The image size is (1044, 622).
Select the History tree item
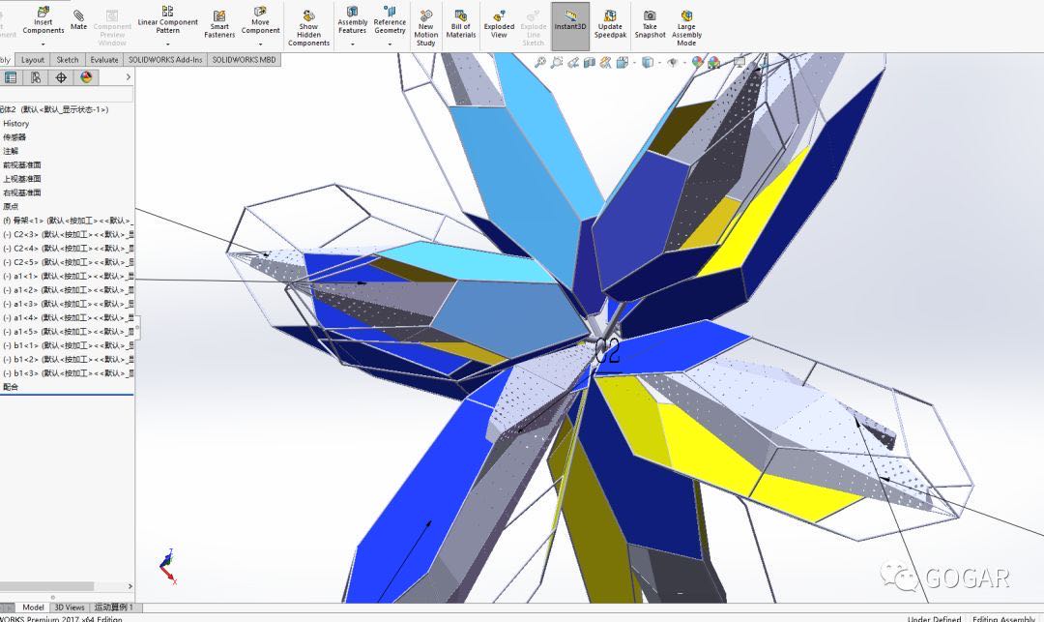[x=16, y=123]
